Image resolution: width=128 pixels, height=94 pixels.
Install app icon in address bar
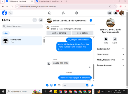(110, 7)
